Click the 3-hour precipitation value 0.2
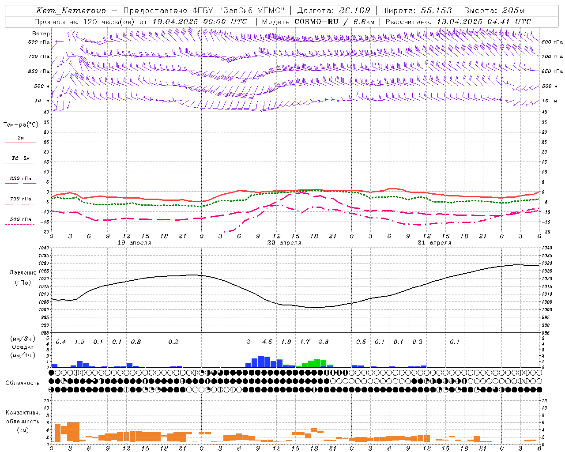This screenshot has width=565, height=452. click(173, 342)
